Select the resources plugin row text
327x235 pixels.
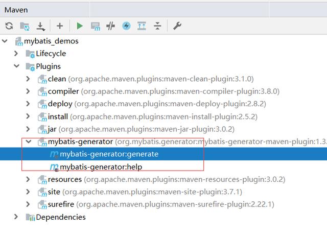(167, 179)
